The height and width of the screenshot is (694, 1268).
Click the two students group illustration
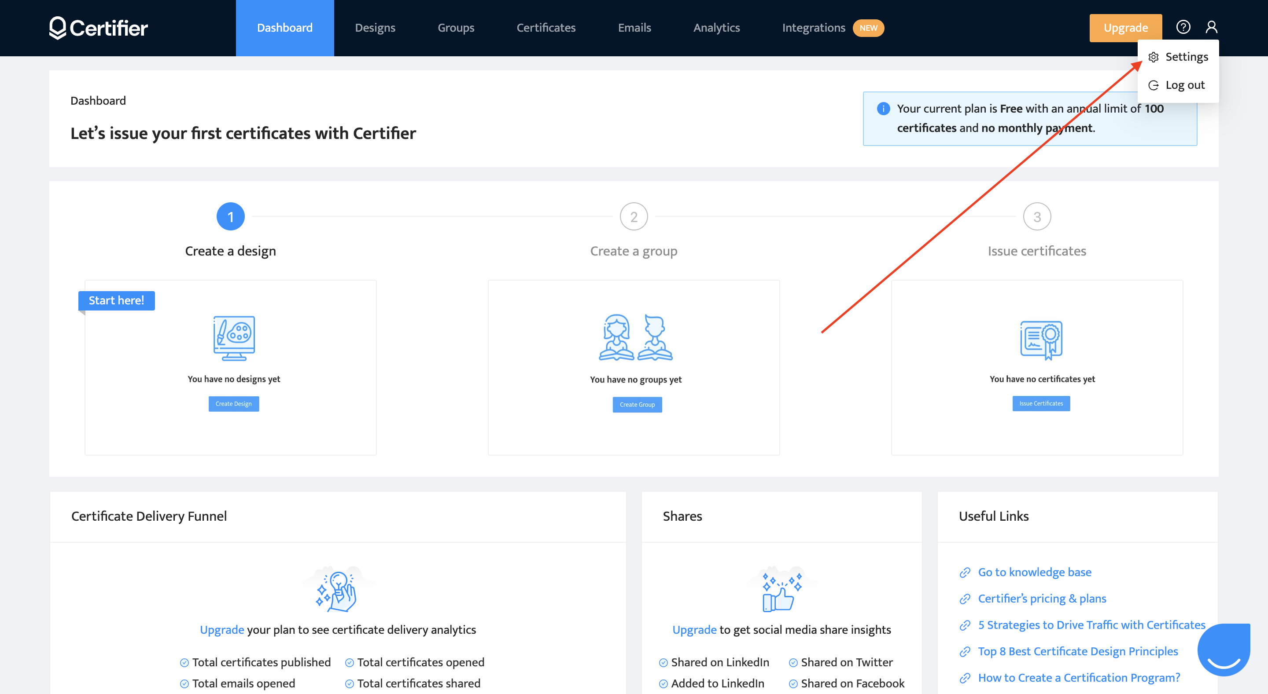click(x=635, y=337)
